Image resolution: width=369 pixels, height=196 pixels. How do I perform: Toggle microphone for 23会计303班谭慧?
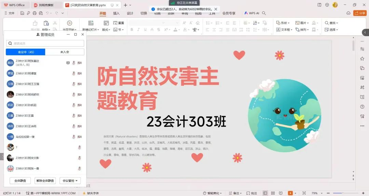tap(73, 73)
